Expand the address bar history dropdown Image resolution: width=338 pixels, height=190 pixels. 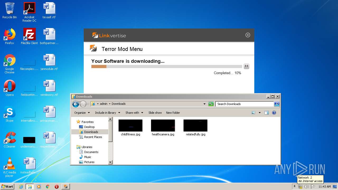[204, 104]
